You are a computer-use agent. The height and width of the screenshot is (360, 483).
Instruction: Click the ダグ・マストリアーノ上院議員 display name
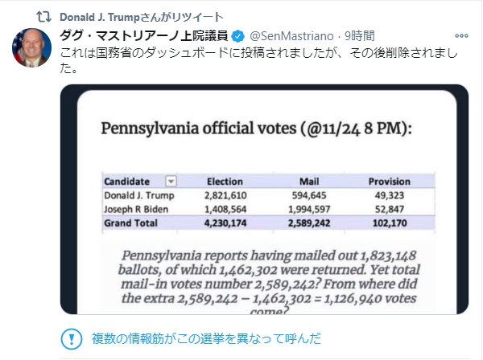[145, 36]
